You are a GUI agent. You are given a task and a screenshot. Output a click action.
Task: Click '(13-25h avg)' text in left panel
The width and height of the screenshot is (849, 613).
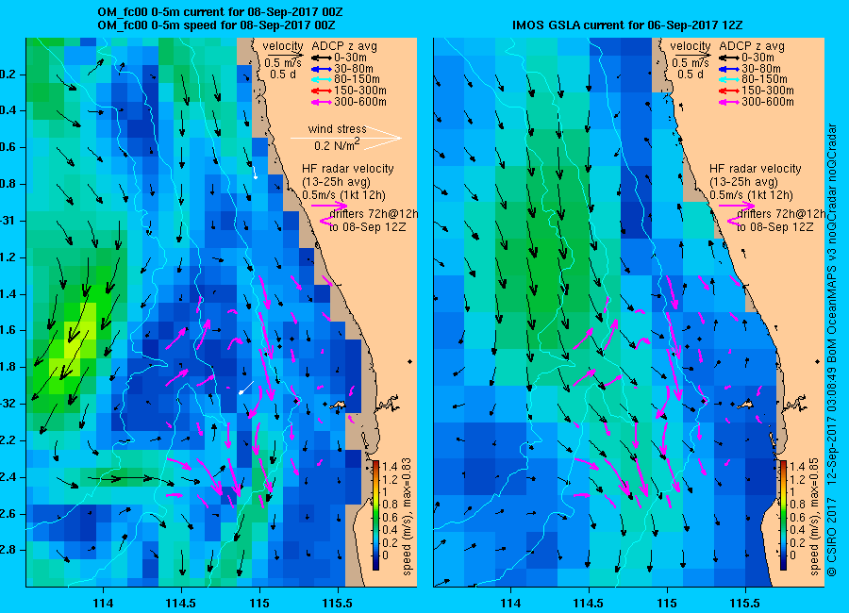[x=336, y=182]
